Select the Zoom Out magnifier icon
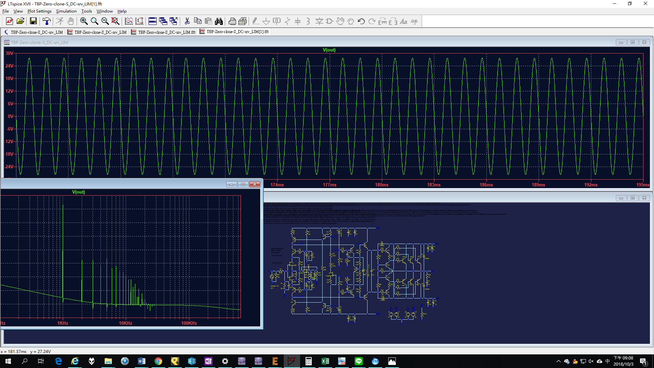 (105, 21)
